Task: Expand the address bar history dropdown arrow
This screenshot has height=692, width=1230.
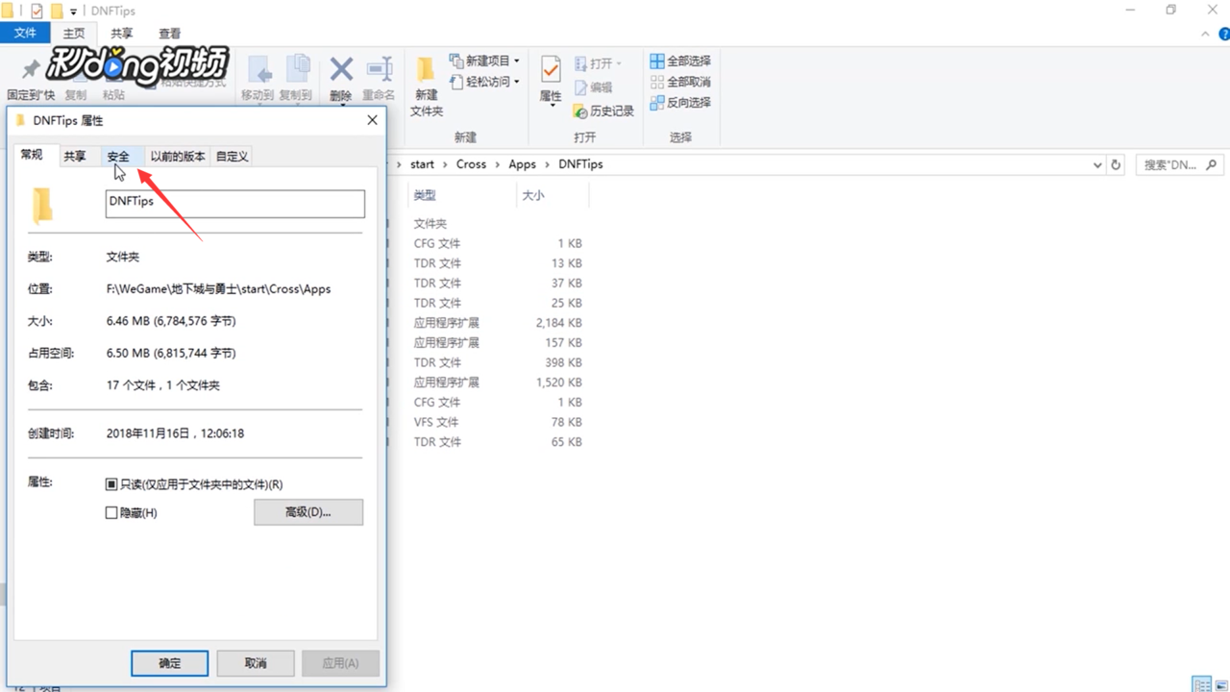Action: pyautogui.click(x=1097, y=164)
